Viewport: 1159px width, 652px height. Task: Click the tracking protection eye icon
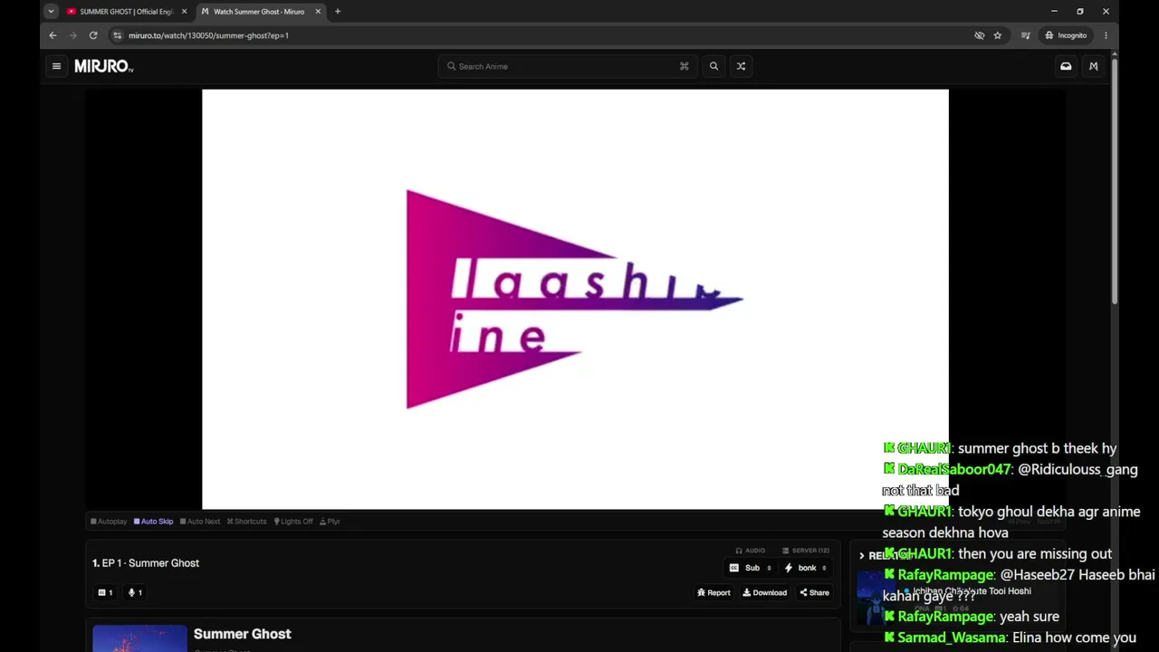pyautogui.click(x=979, y=35)
